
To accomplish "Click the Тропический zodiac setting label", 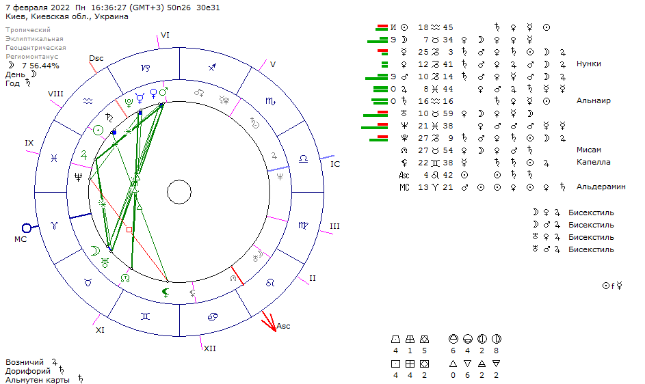I will (x=28, y=30).
